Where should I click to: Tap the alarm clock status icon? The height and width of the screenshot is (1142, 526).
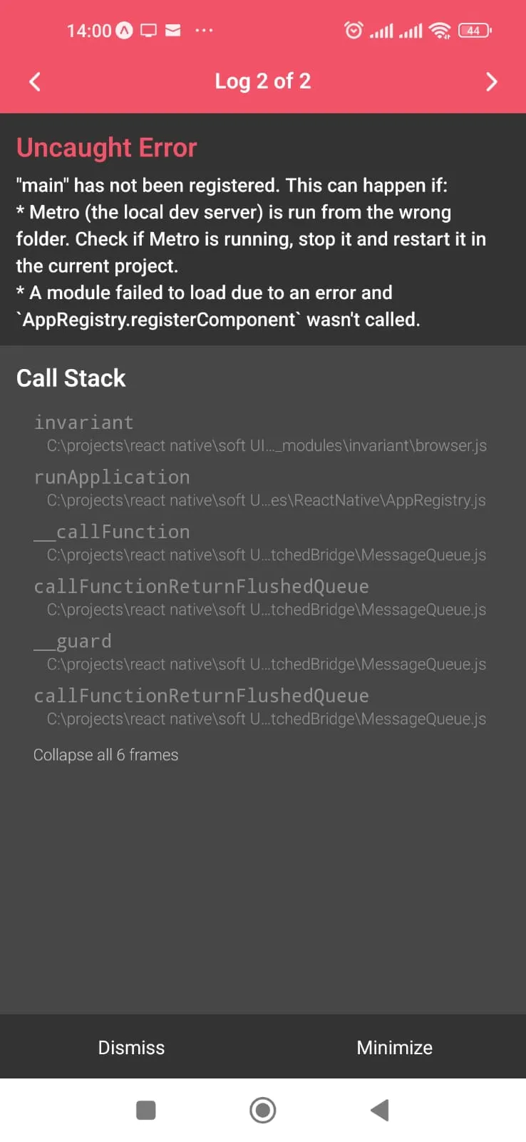tap(354, 30)
